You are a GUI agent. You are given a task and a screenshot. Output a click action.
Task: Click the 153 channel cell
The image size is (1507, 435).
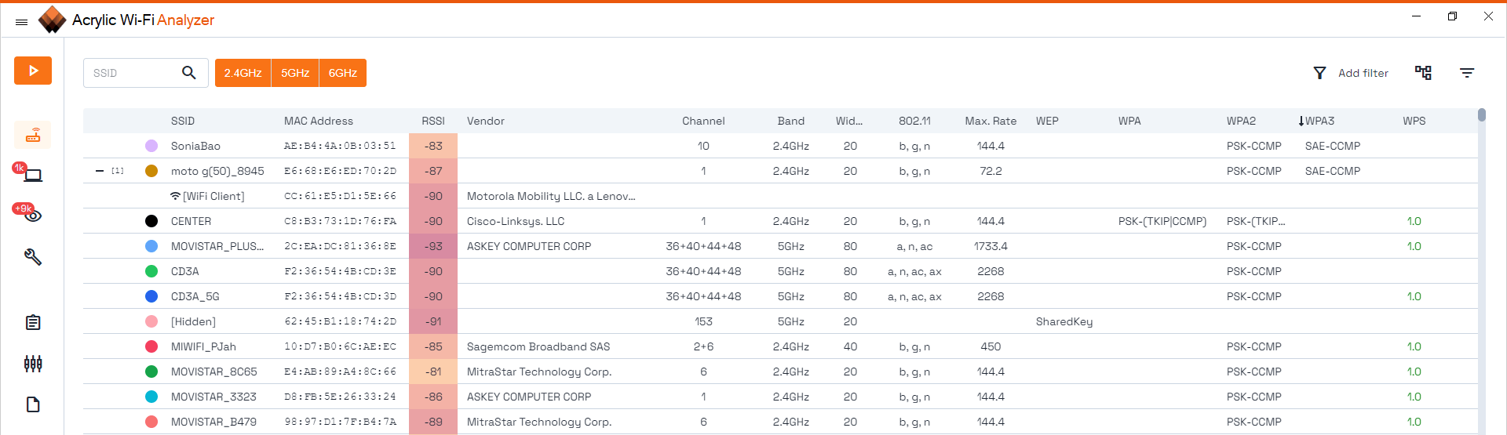(703, 321)
